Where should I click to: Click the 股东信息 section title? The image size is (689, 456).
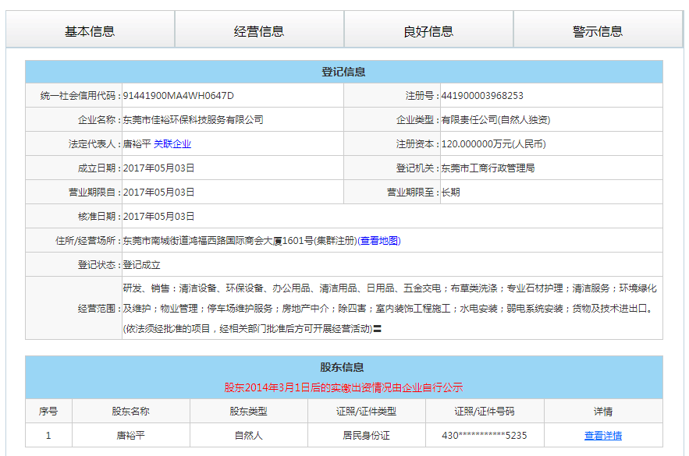pyautogui.click(x=343, y=367)
